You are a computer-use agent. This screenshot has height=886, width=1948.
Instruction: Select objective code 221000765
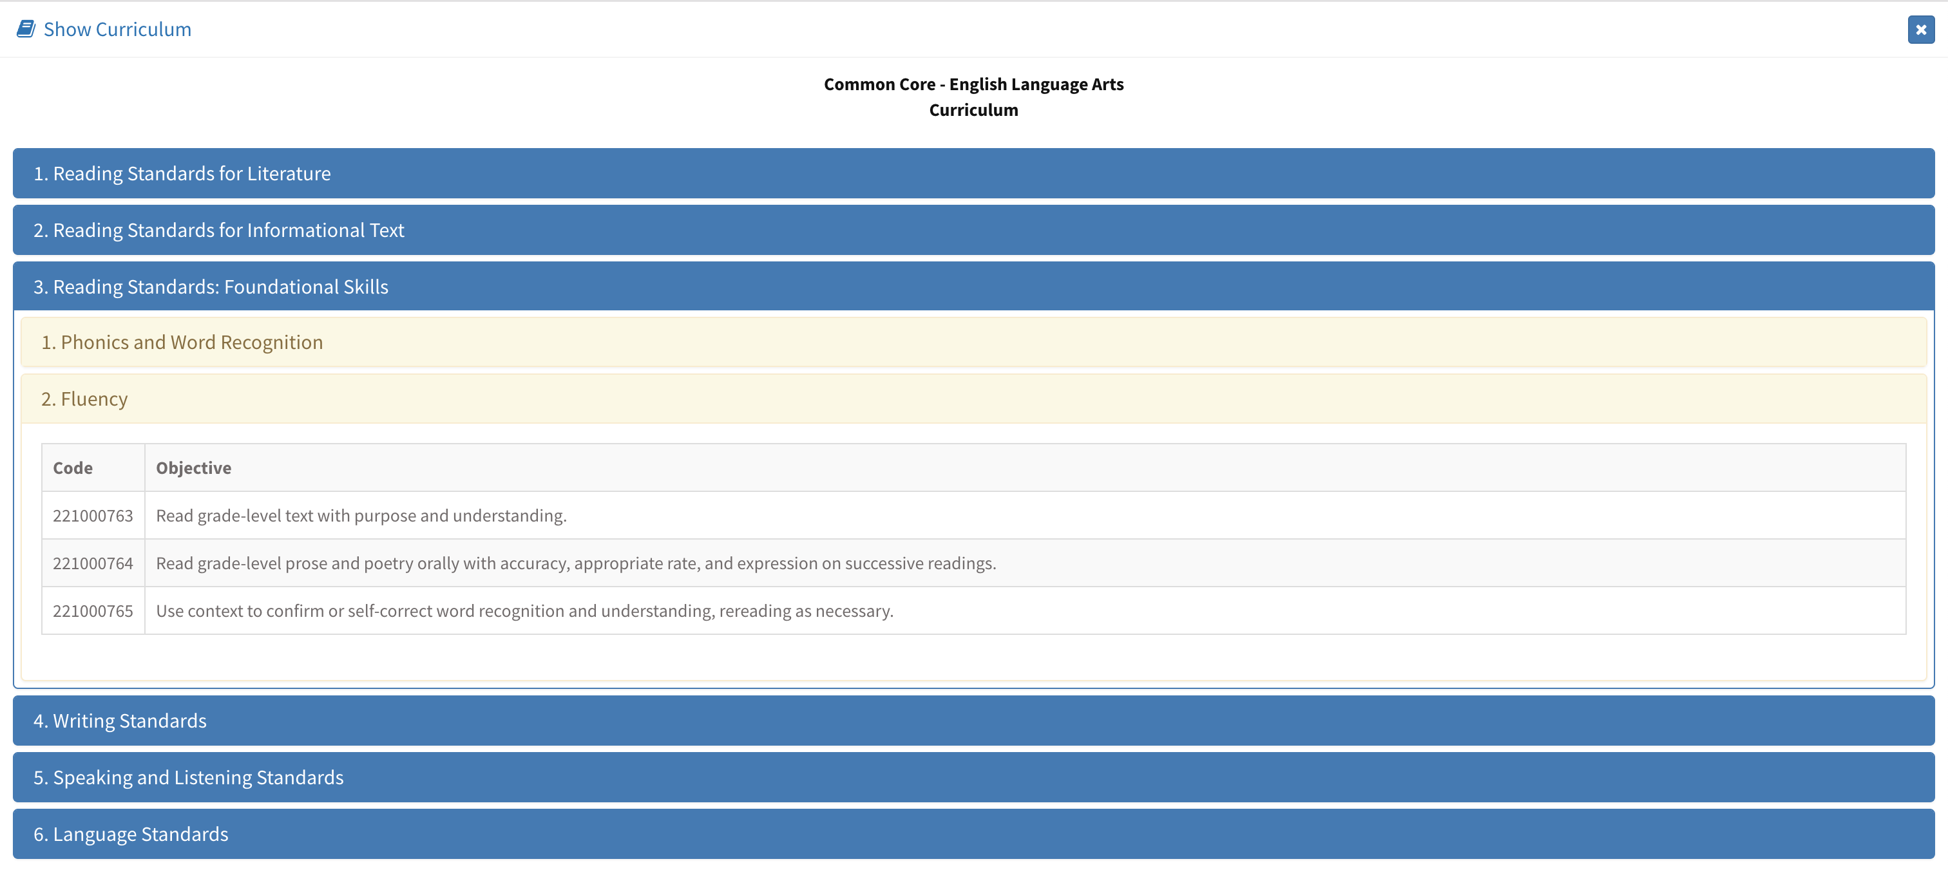(x=92, y=611)
